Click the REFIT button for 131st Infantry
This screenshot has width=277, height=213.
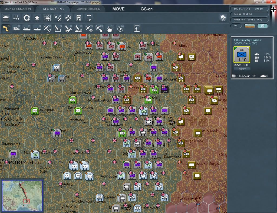point(242,69)
